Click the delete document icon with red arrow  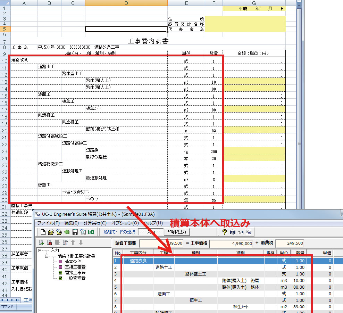49,242
